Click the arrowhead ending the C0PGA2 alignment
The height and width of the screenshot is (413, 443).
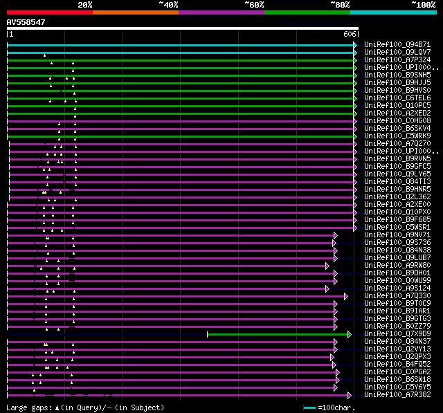[x=338, y=373]
